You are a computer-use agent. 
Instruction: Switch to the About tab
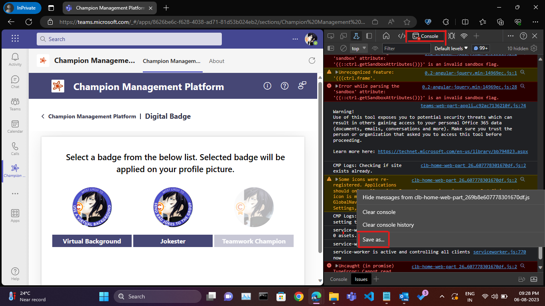coord(217,61)
